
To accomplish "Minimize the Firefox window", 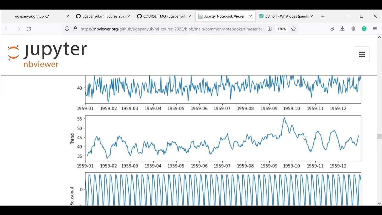I will point(348,16).
